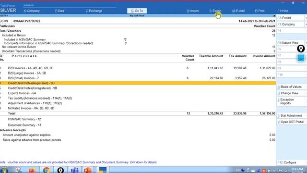Click F5: Nature View button
This screenshot has width=307, height=173.
(x=291, y=43)
